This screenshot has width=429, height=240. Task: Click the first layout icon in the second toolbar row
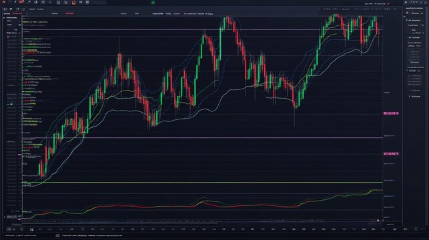pos(5,9)
